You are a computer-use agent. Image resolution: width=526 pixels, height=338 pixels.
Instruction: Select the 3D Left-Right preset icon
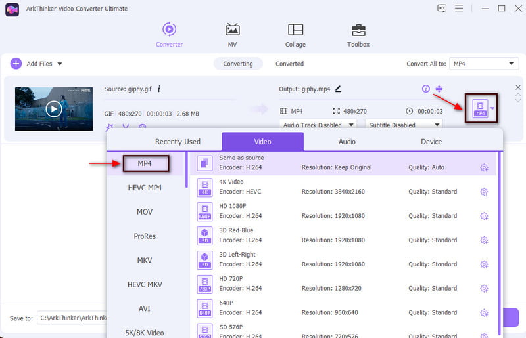click(x=204, y=260)
